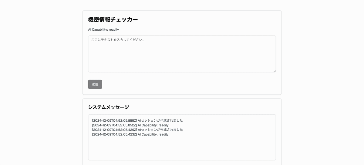Click blank space right of 送信 button
The height and width of the screenshot is (165, 364).
tap(182, 84)
